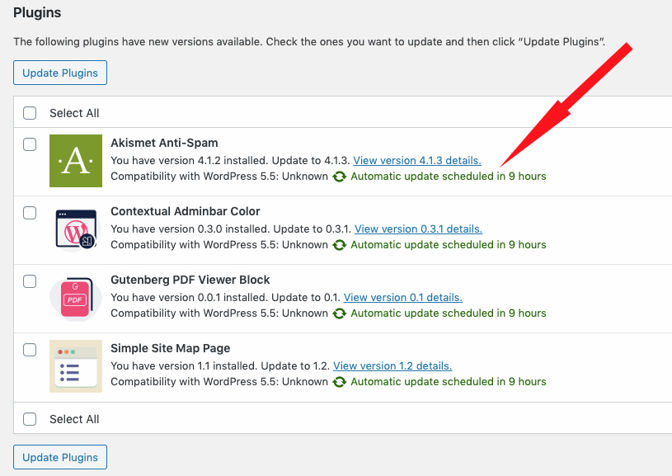Click Akismet's auto-update refresh icon
The image size is (672, 476).
340,177
